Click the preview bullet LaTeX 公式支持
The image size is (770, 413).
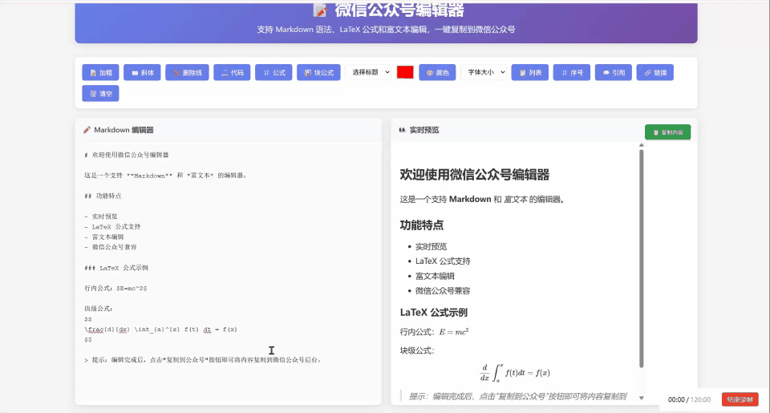(443, 261)
